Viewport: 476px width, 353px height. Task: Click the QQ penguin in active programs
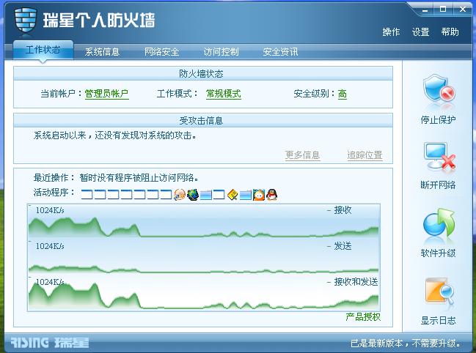(x=271, y=195)
